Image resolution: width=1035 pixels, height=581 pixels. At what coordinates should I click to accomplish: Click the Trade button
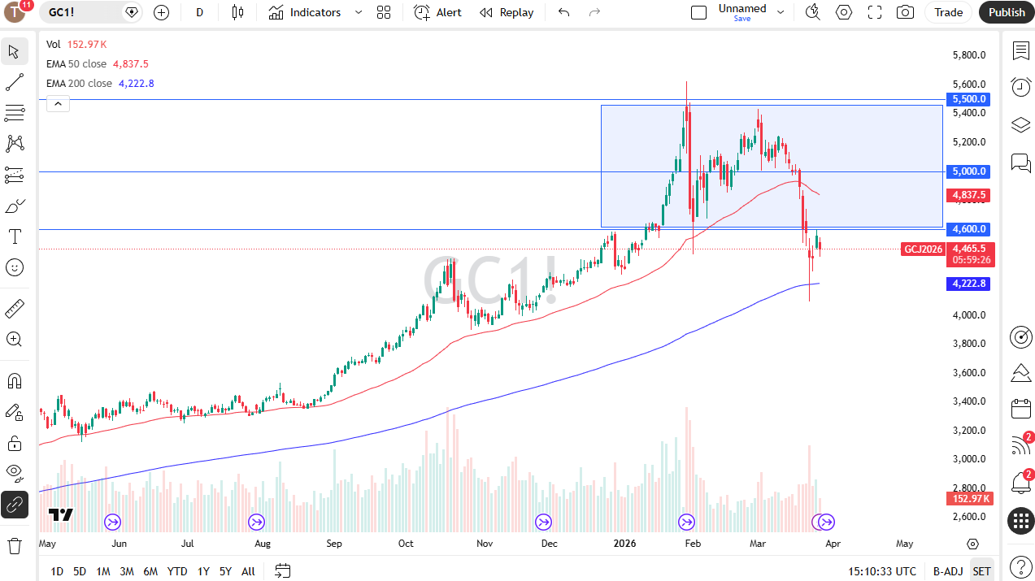[948, 12]
